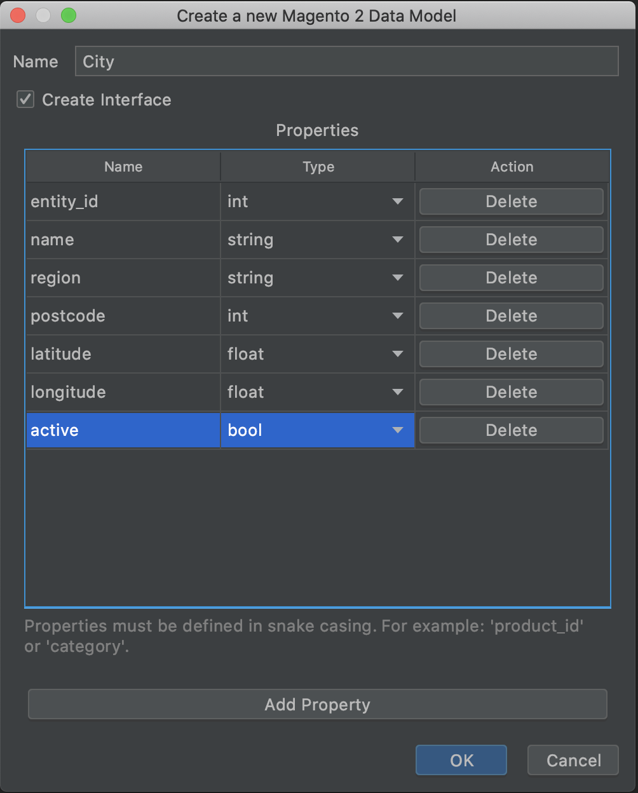Close the dialog with red button
The image size is (638, 793).
click(x=18, y=15)
